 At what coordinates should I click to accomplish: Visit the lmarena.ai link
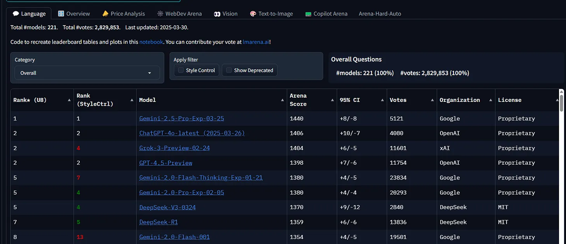pos(256,42)
